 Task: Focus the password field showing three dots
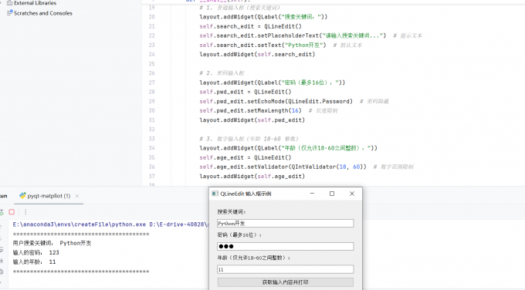285,247
